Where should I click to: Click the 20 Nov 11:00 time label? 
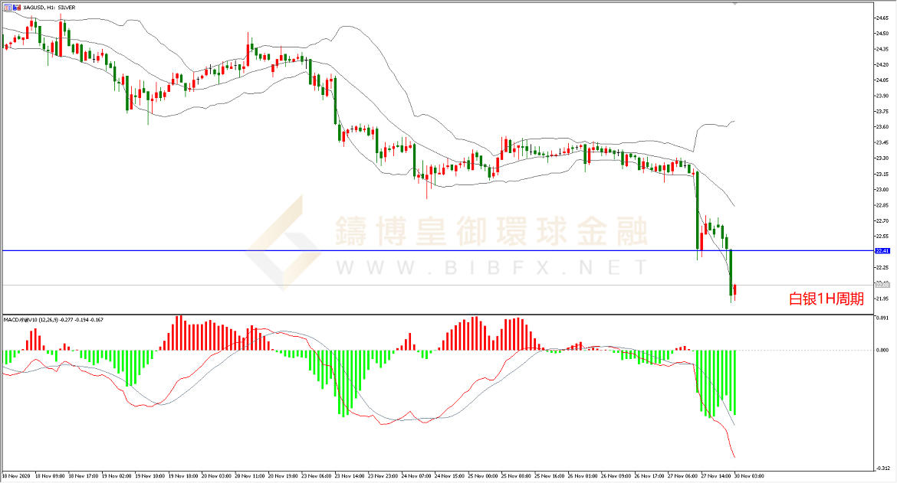(251, 475)
